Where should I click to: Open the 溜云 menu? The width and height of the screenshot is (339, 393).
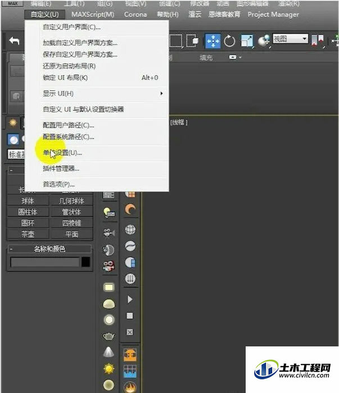point(195,14)
